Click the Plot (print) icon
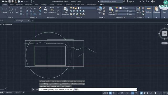This screenshot has width=168, height=95. (19, 1)
